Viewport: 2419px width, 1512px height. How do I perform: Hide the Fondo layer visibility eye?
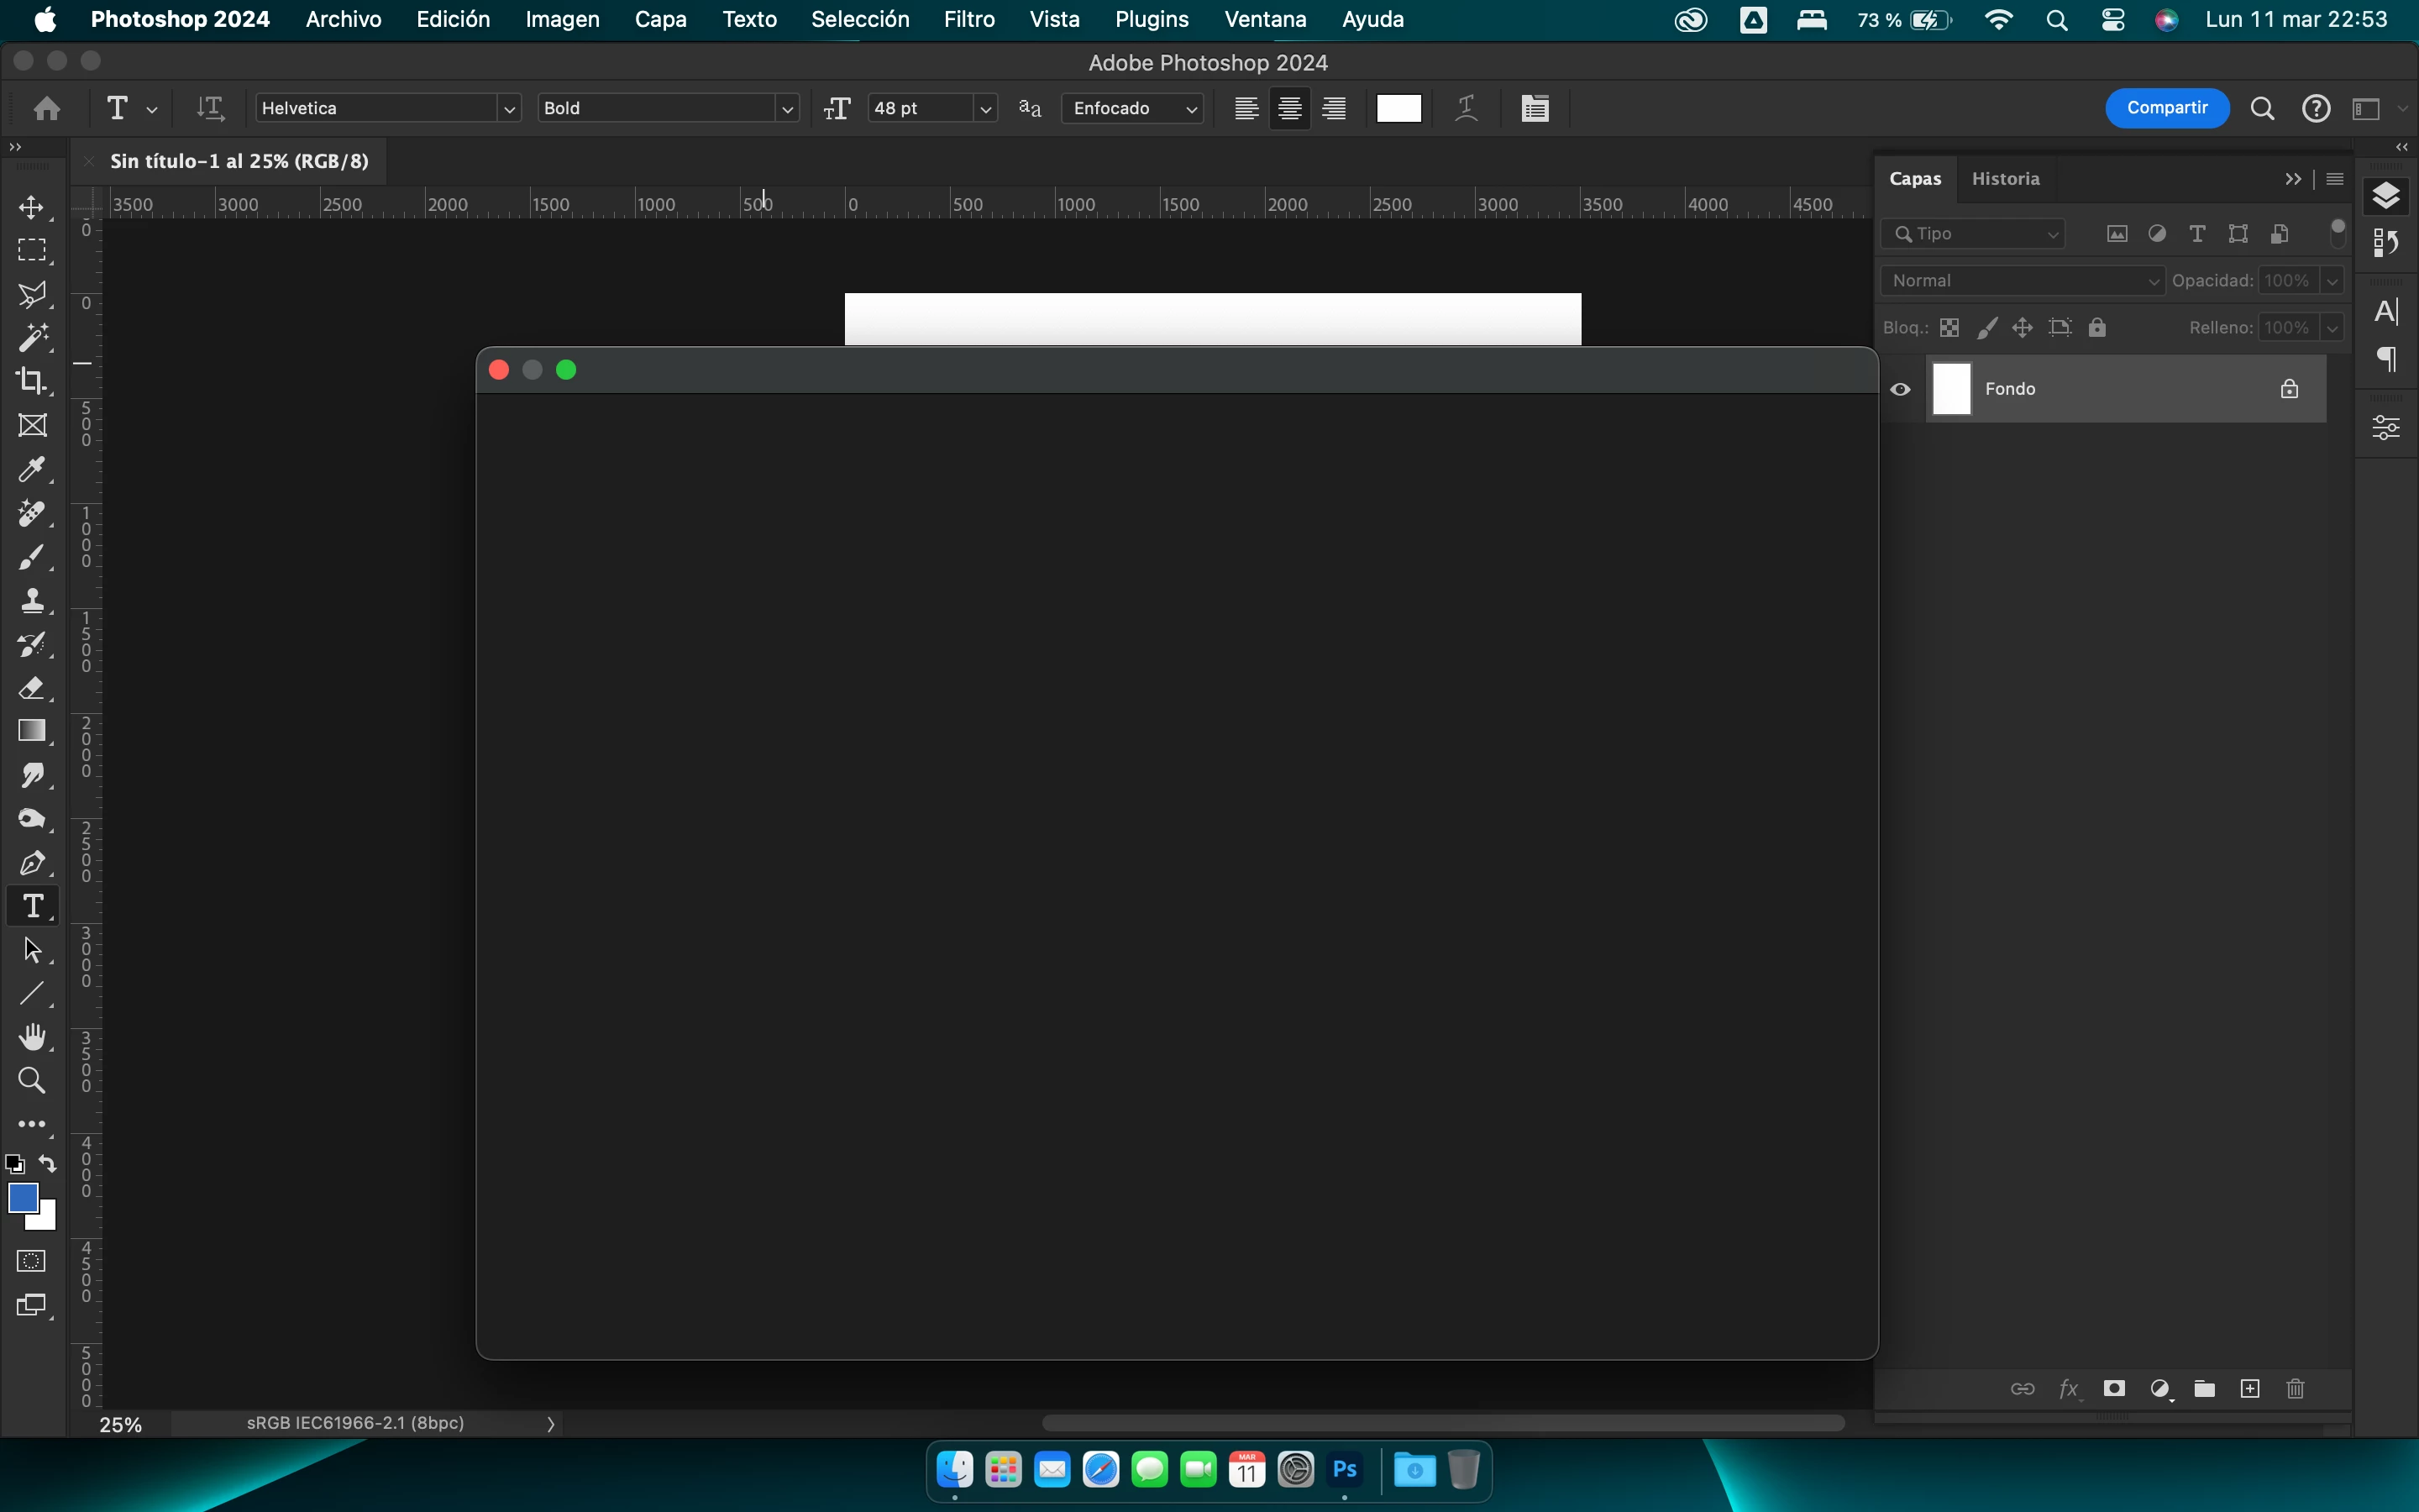click(x=1900, y=389)
